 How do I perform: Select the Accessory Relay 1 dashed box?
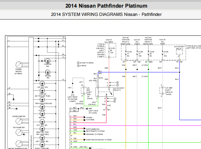pyautogui.click(x=179, y=52)
